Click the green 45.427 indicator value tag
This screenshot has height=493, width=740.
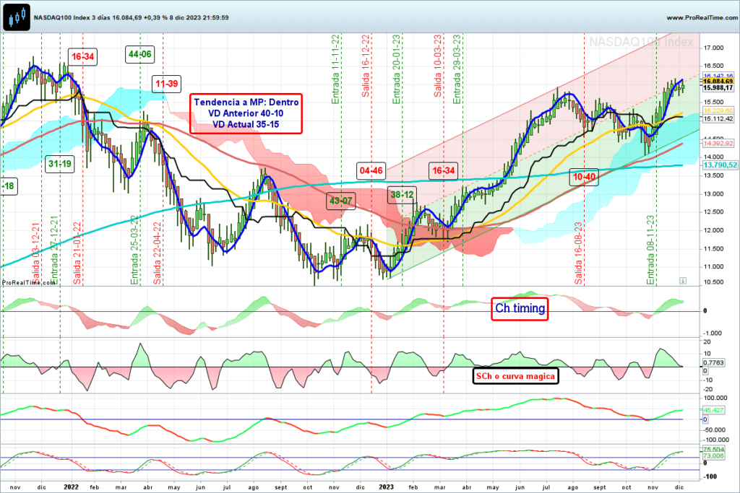pyautogui.click(x=713, y=410)
